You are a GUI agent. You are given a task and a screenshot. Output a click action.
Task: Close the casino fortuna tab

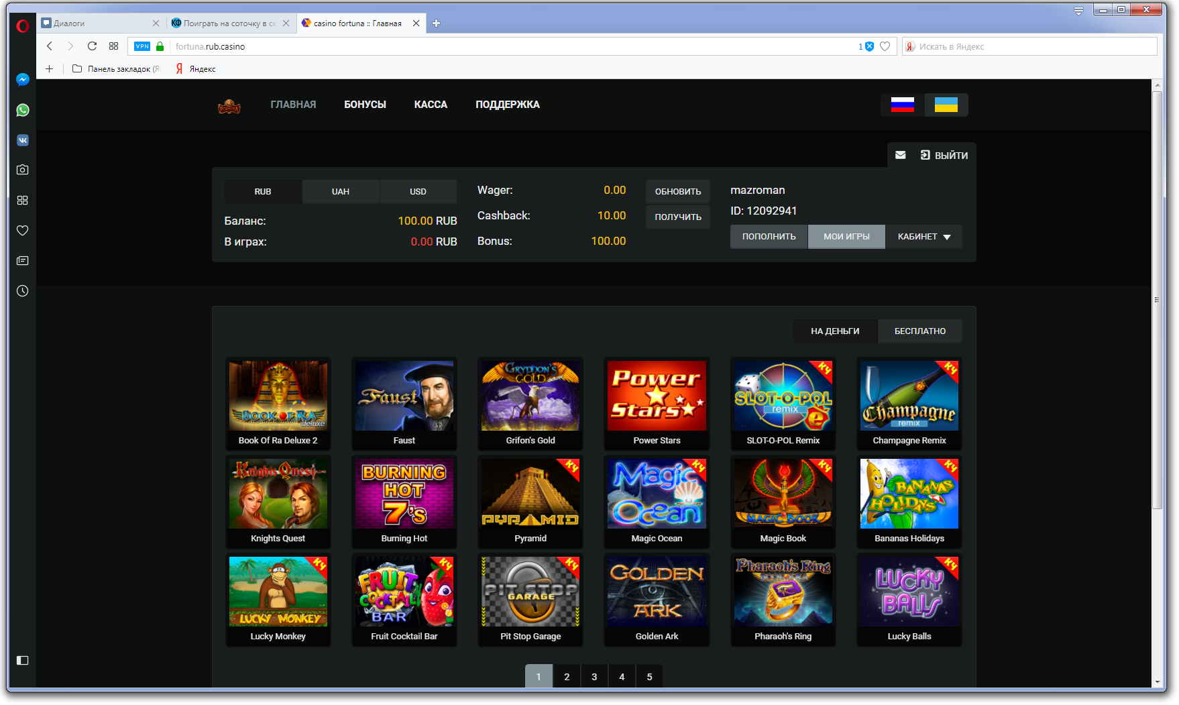416,23
